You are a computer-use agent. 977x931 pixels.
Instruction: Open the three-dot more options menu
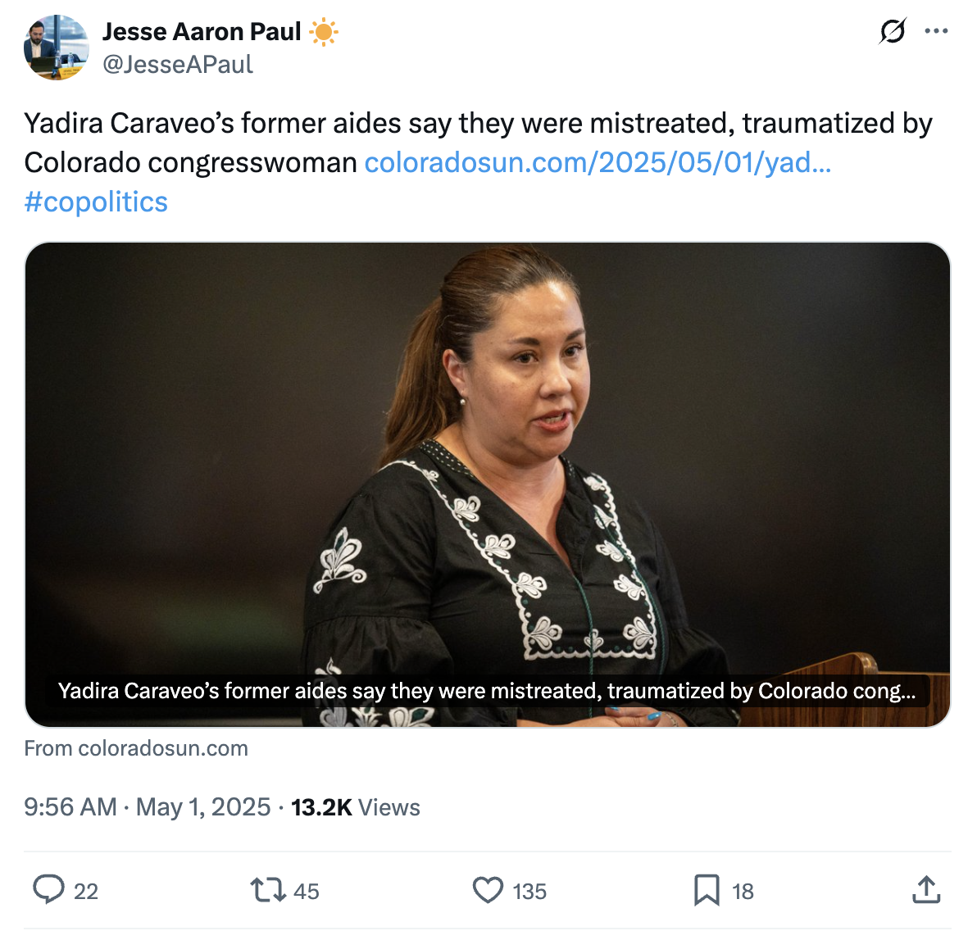click(x=936, y=31)
